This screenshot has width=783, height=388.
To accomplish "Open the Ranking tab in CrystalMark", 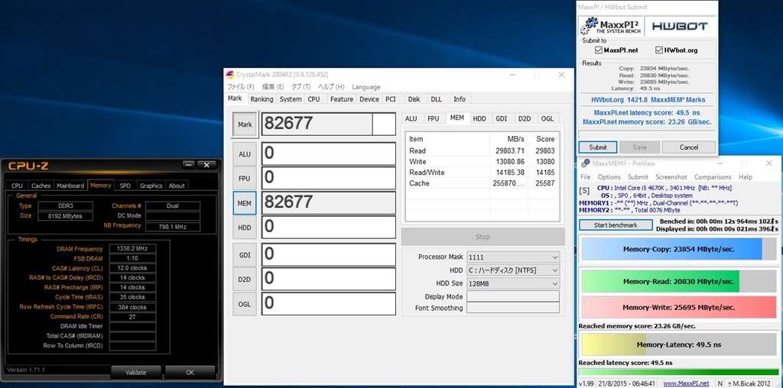I will (x=262, y=99).
